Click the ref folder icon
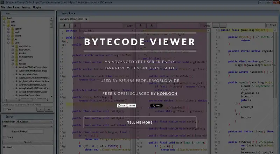The width and height of the screenshot is (280, 154). [x=17, y=60]
